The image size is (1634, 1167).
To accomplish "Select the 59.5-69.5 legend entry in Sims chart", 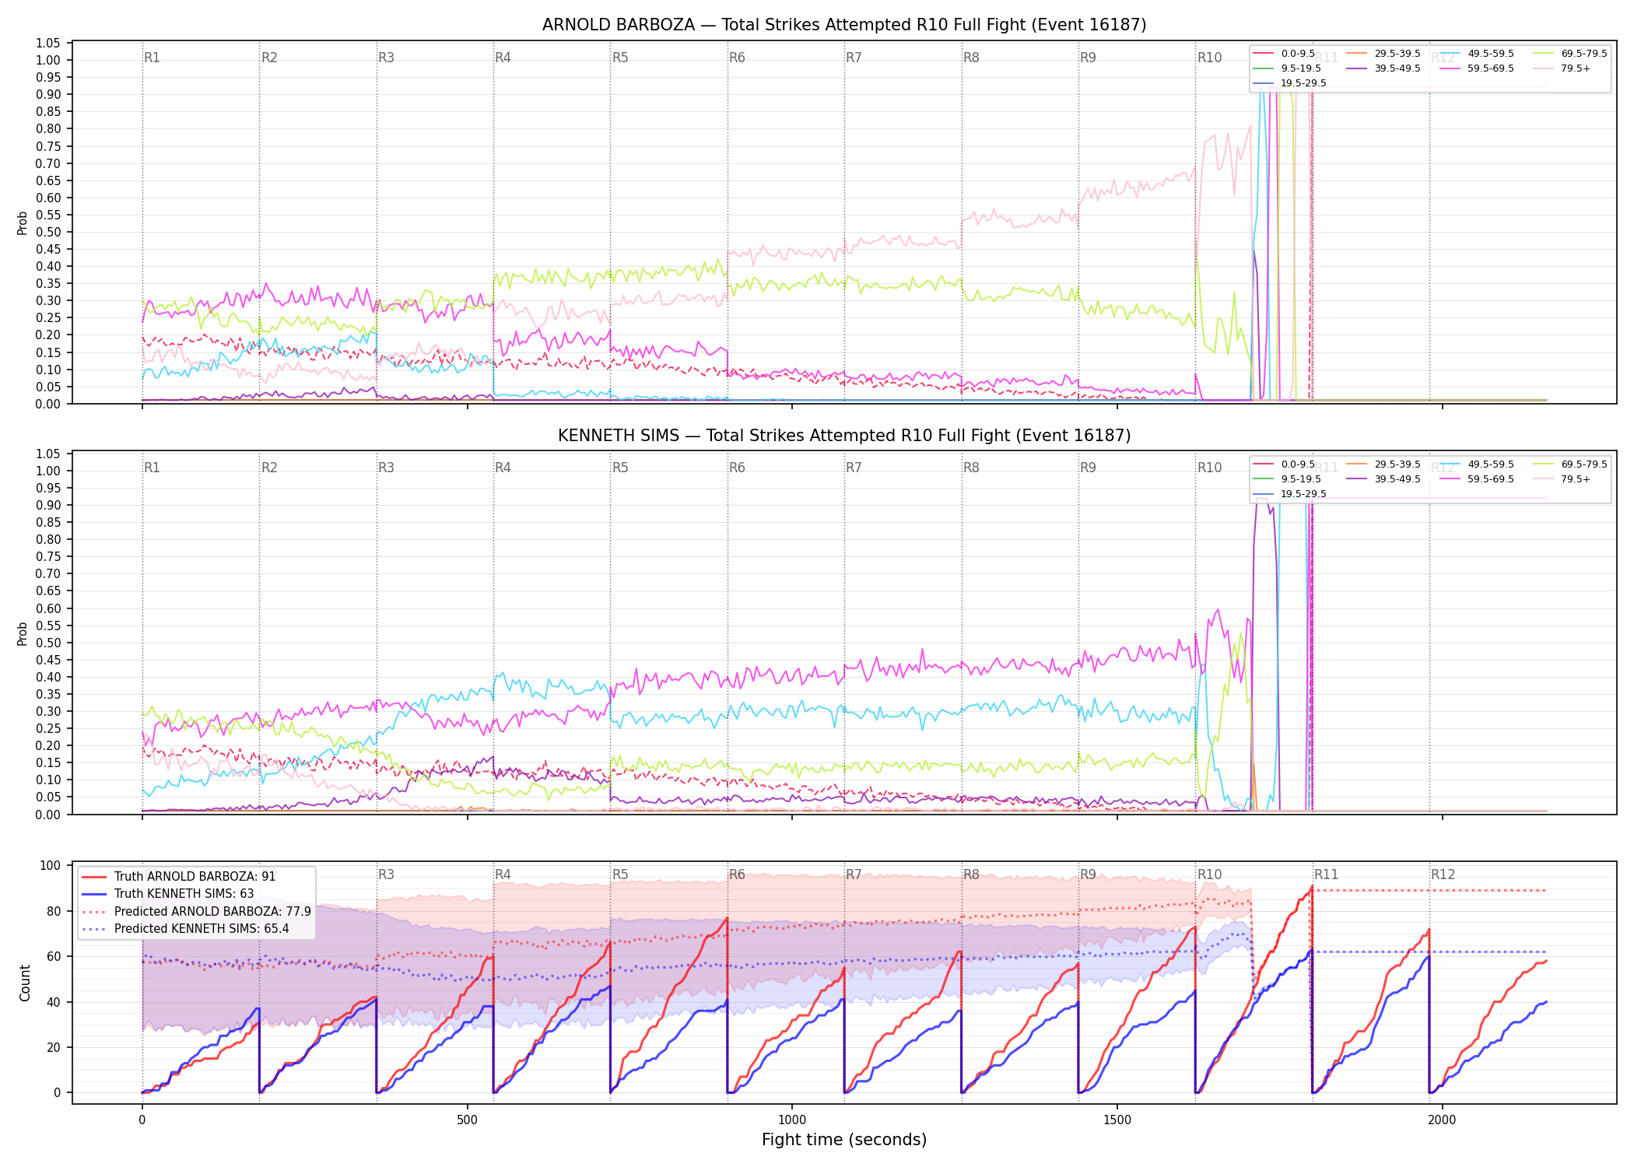I will pos(1477,479).
